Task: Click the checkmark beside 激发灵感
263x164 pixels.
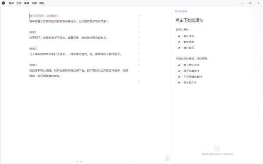Action: (x=179, y=42)
